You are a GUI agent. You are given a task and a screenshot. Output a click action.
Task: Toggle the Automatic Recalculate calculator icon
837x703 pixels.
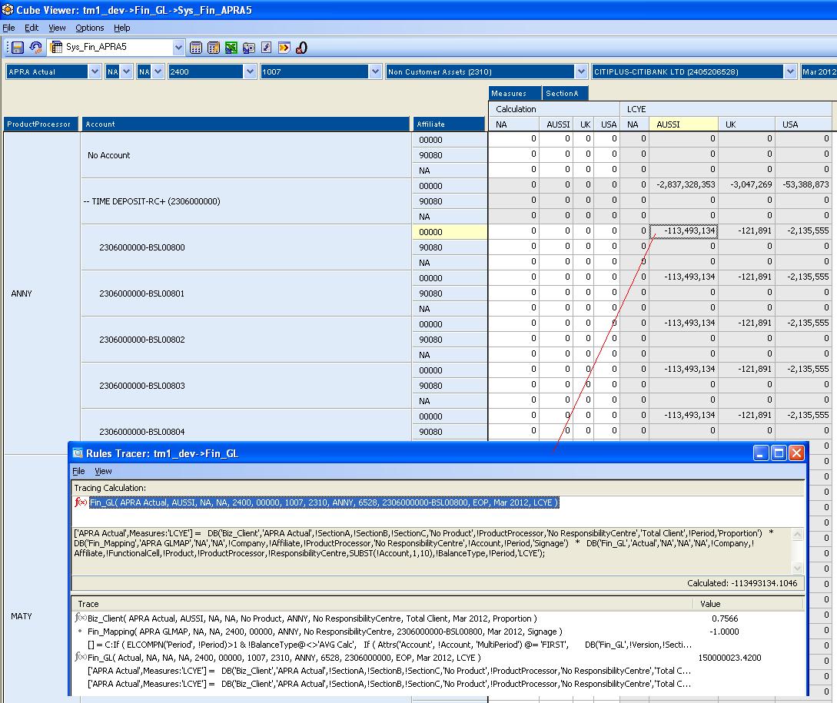click(214, 48)
